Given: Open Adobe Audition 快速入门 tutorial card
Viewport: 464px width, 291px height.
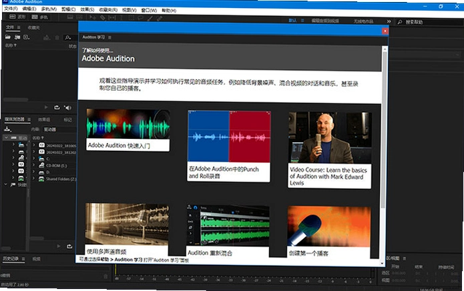Looking at the screenshot, I should [x=128, y=130].
